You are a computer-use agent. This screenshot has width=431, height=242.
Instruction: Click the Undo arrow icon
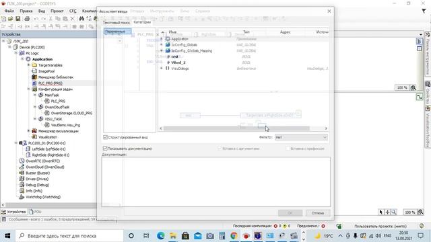pyautogui.click(x=36, y=19)
